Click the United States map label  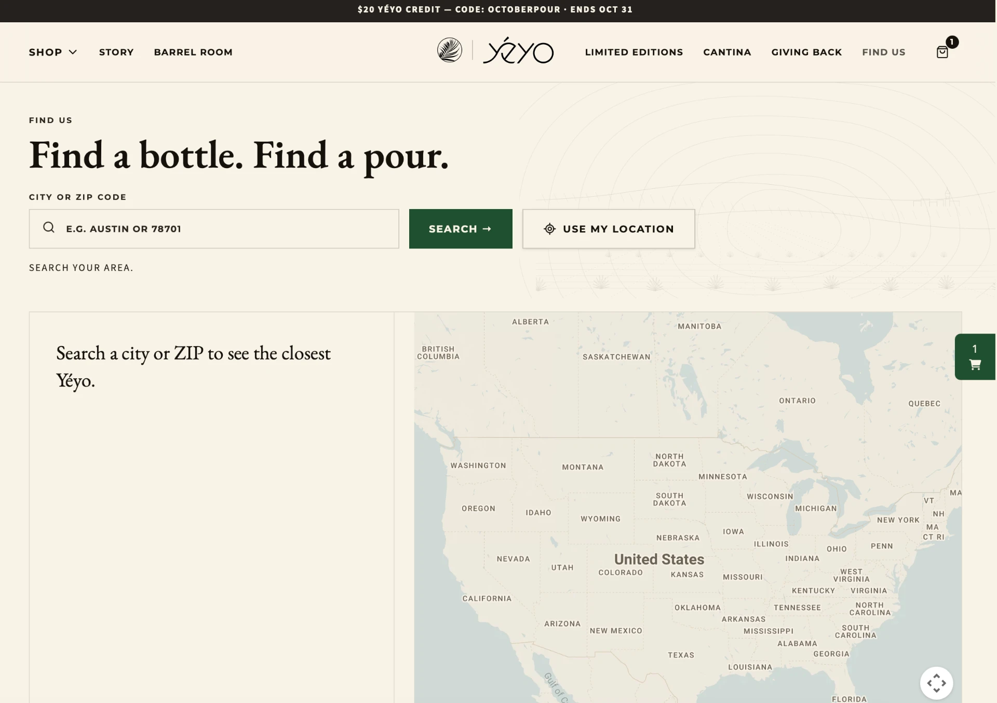659,559
